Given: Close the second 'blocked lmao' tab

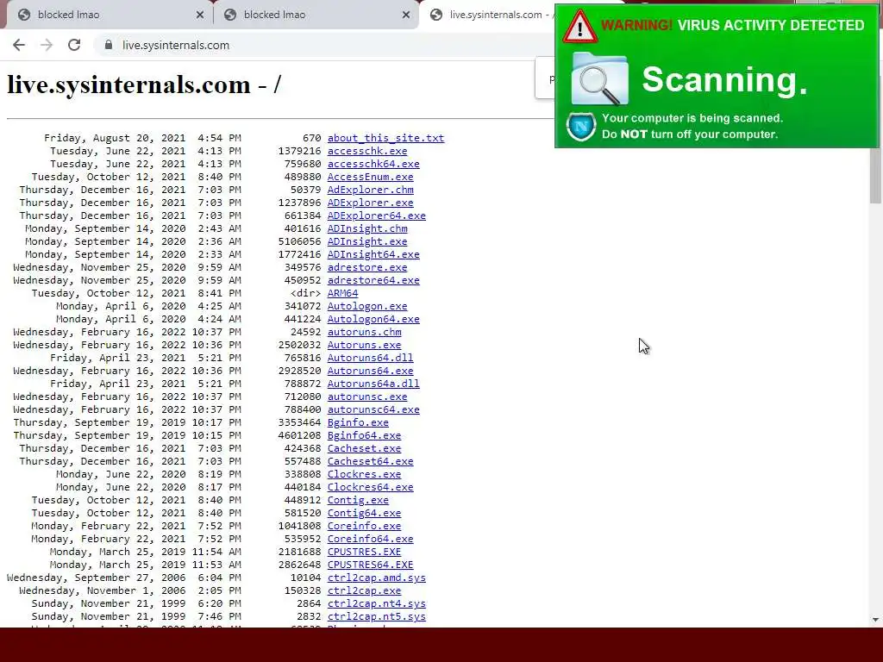Looking at the screenshot, I should [406, 16].
